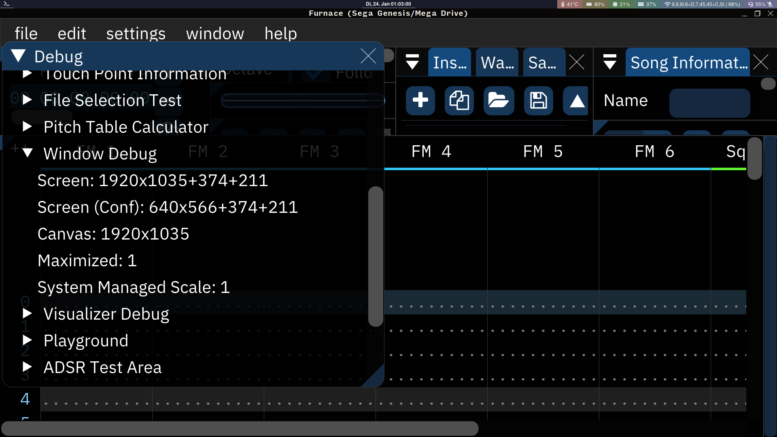Close the Debug window with X
777x437 pixels.
click(x=368, y=56)
